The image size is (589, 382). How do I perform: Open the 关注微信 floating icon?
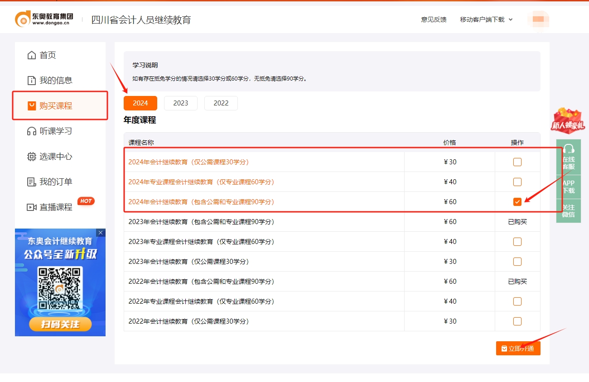(x=568, y=210)
